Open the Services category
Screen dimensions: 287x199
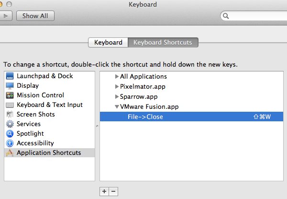[x=49, y=124]
